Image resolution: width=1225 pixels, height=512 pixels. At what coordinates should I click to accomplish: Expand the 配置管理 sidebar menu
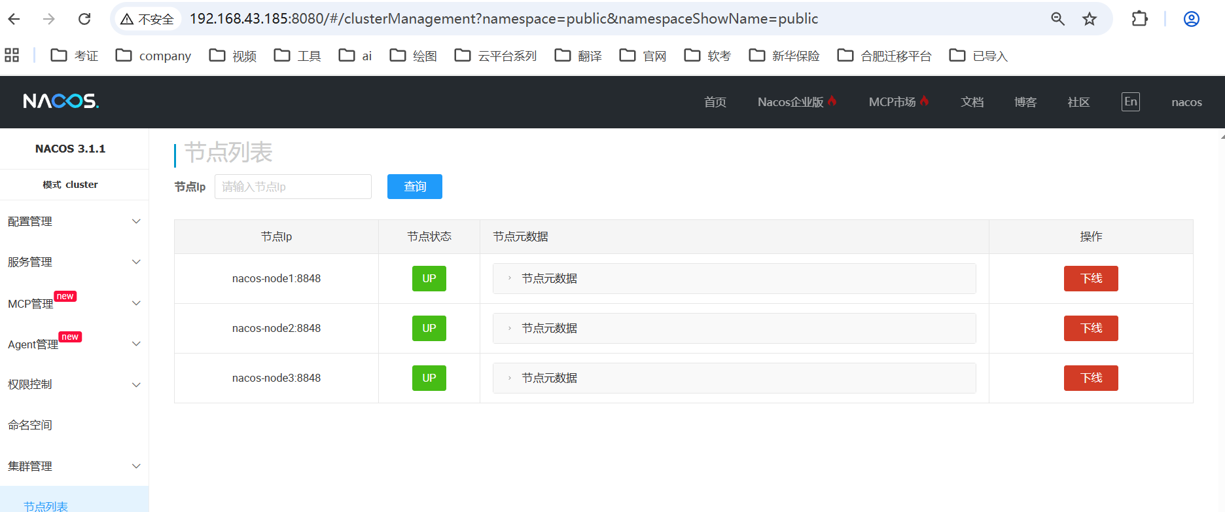(x=74, y=221)
